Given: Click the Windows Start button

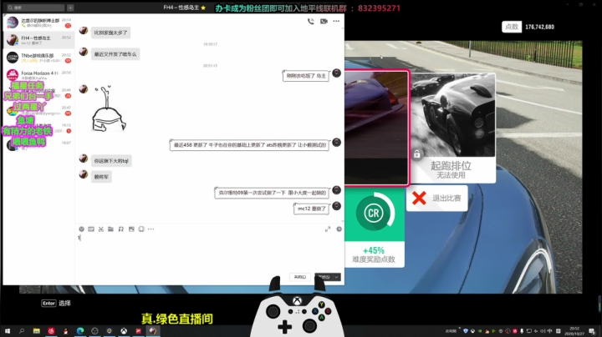Looking at the screenshot, I should pyautogui.click(x=8, y=331).
